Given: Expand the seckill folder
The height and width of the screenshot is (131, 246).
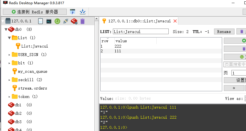Looking at the screenshot, I should pyautogui.click(x=9, y=80).
